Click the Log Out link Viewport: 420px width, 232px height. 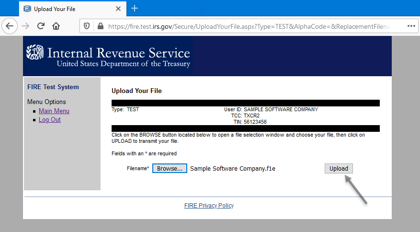pyautogui.click(x=49, y=120)
